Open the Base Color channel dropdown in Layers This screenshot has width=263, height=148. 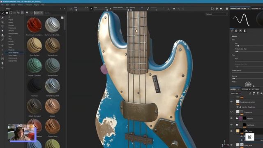pyautogui.click(x=235, y=93)
